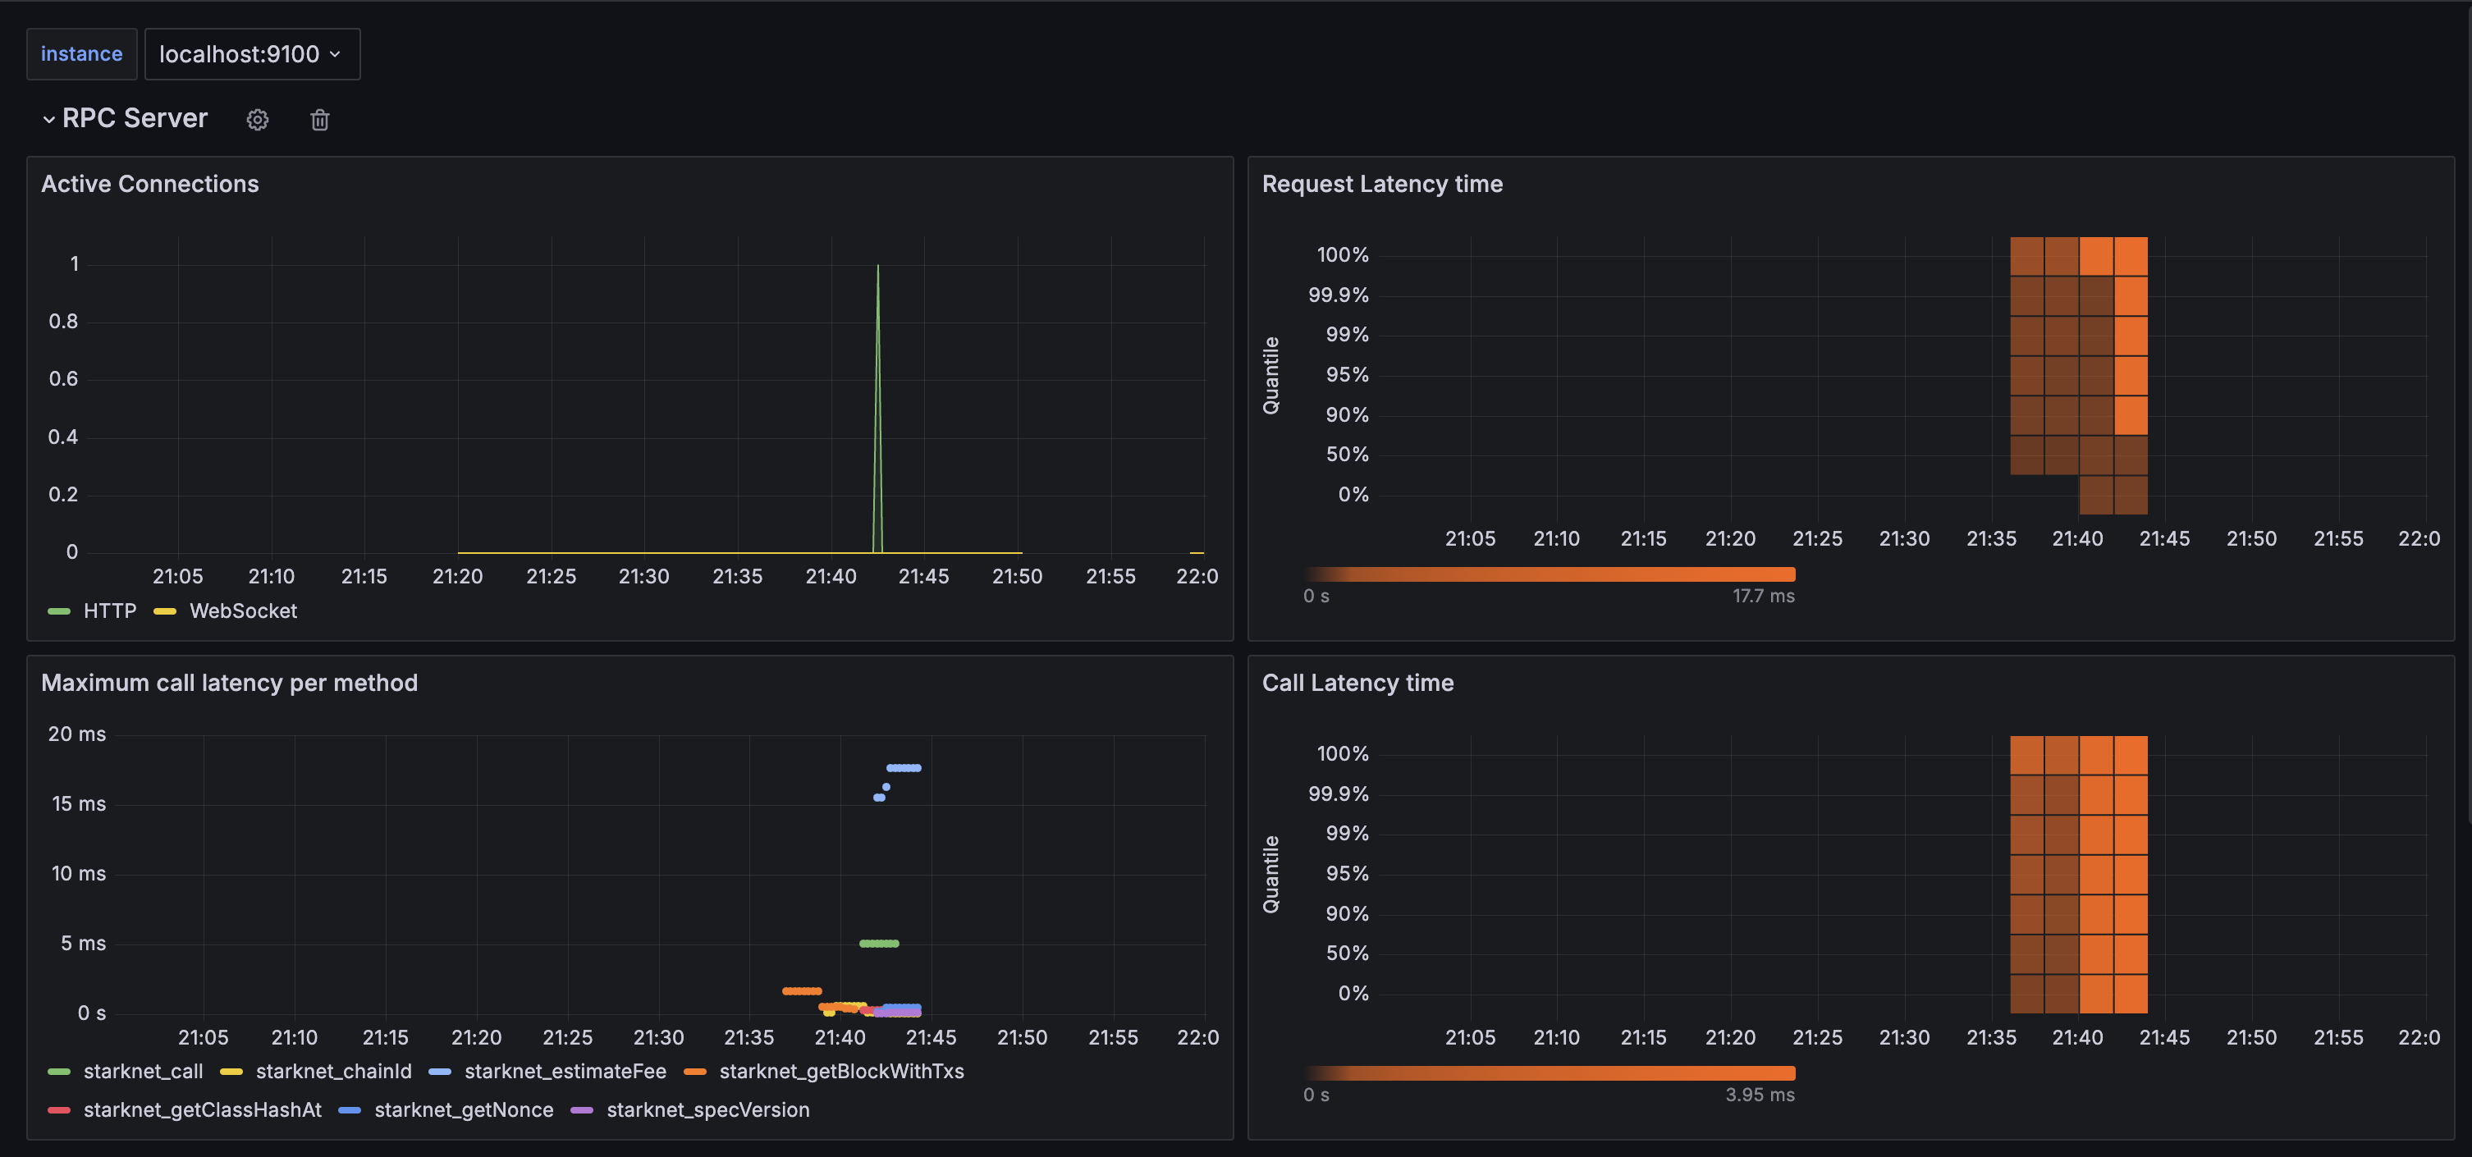Click the 17.7 ms scale maximum label

(1764, 596)
